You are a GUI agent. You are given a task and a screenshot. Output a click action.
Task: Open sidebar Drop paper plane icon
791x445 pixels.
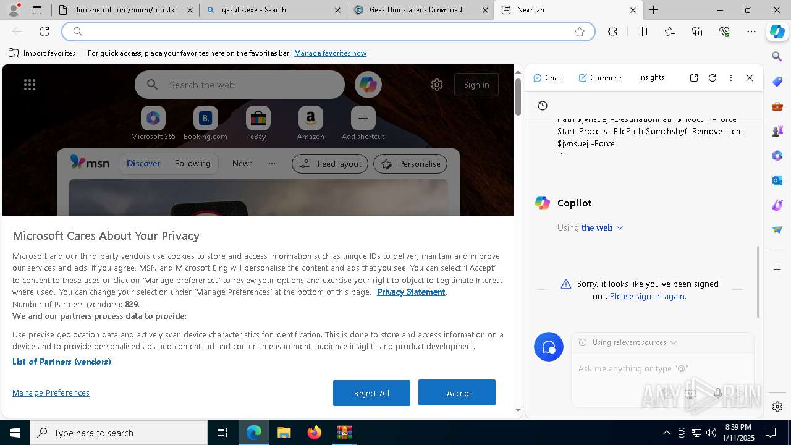[777, 229]
